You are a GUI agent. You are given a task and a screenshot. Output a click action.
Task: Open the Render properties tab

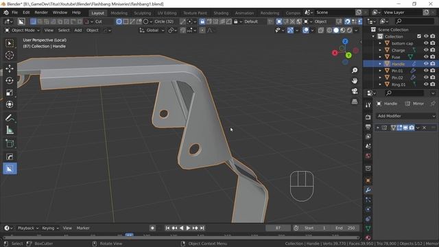click(x=368, y=117)
